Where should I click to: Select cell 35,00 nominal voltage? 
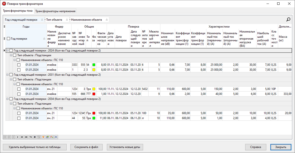click(168, 113)
